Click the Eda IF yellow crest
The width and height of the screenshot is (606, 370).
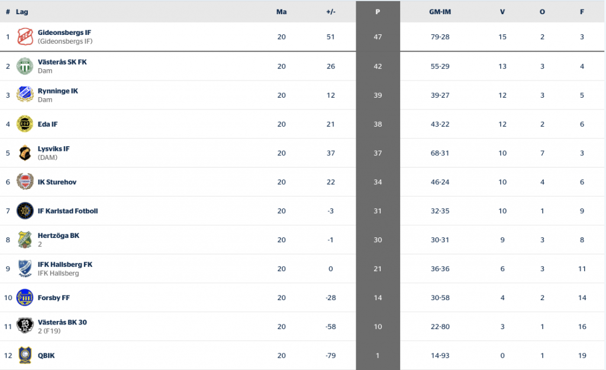point(25,124)
